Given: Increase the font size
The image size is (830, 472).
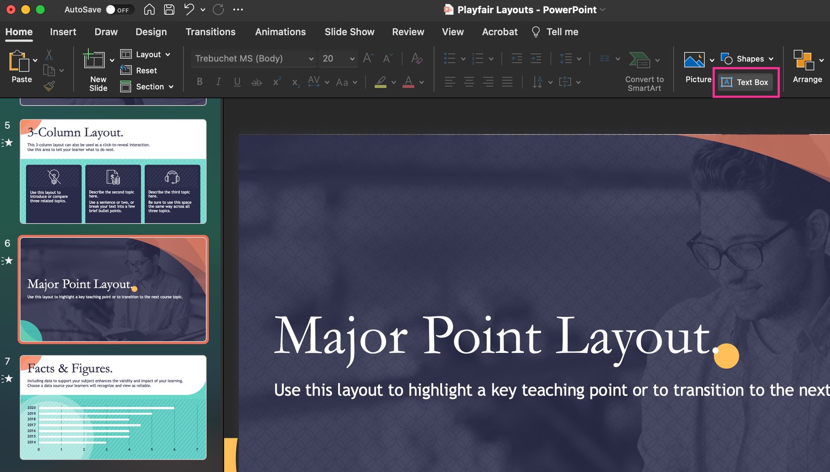Looking at the screenshot, I should (x=367, y=58).
